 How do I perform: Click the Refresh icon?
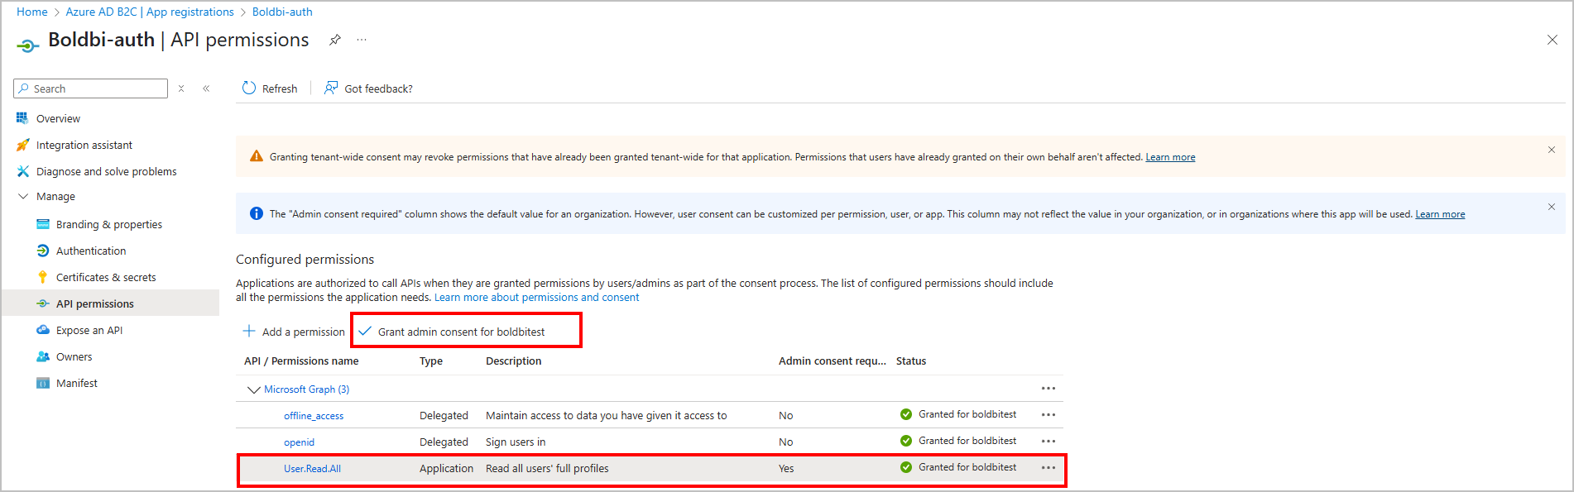[x=249, y=88]
